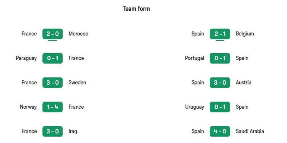Open the France 3 - 0 Iraq score badge
Viewport: 287px width, 143px height.
pyautogui.click(x=52, y=131)
